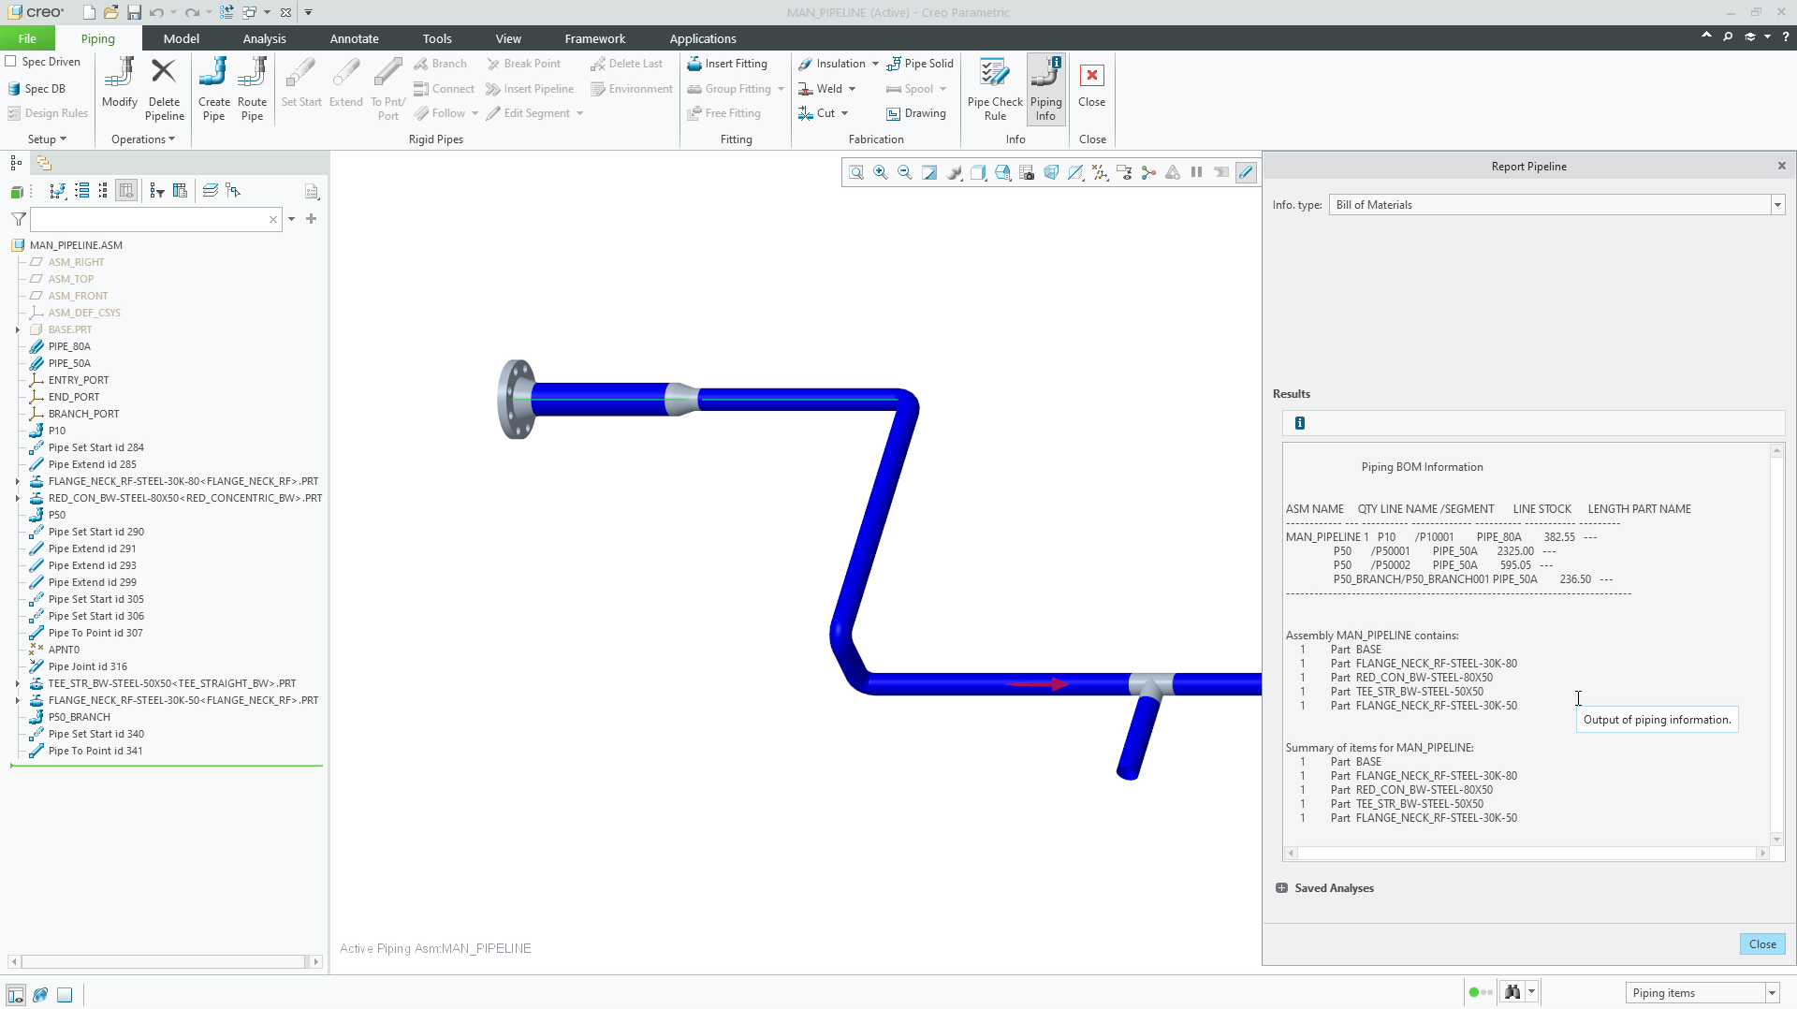Click the Zoom Out view icon
The width and height of the screenshot is (1797, 1009).
905,172
